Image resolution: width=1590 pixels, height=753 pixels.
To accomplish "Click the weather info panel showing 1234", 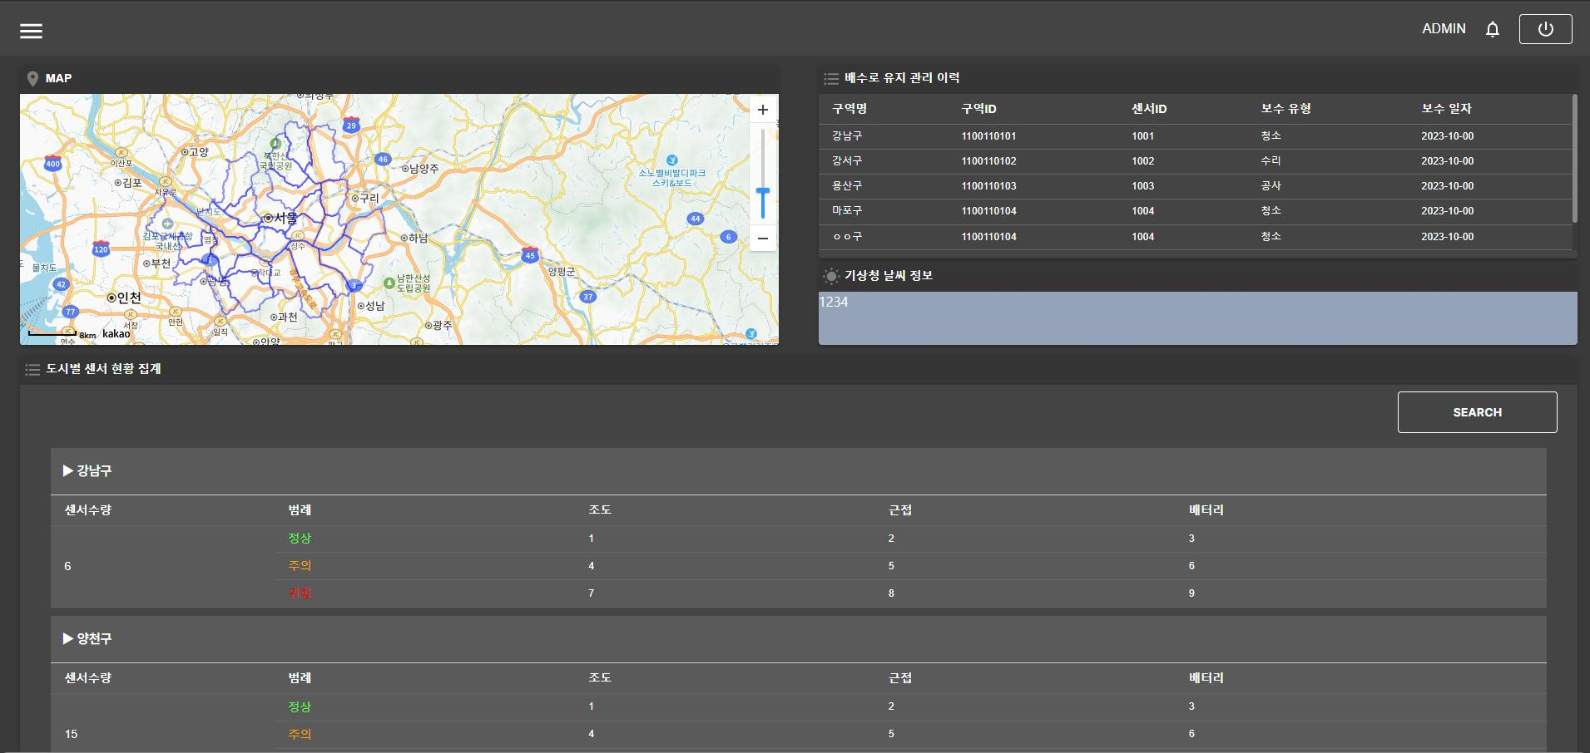I will 1197,318.
